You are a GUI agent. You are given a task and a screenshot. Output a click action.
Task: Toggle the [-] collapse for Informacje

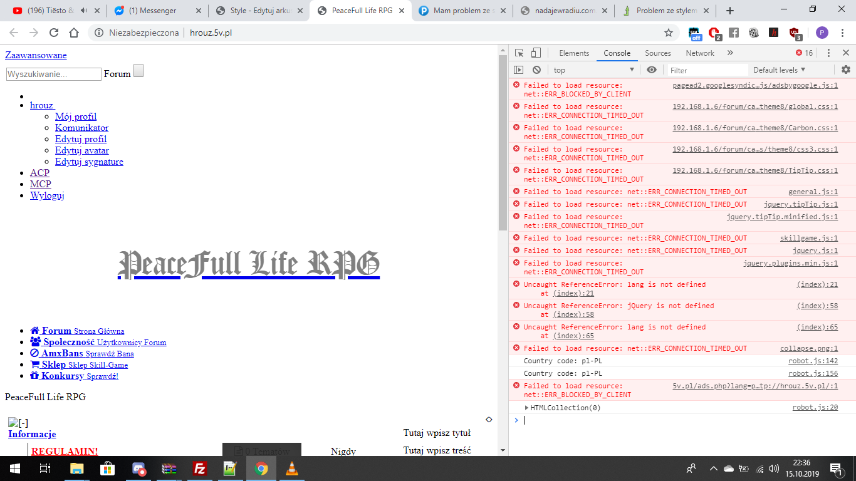18,423
